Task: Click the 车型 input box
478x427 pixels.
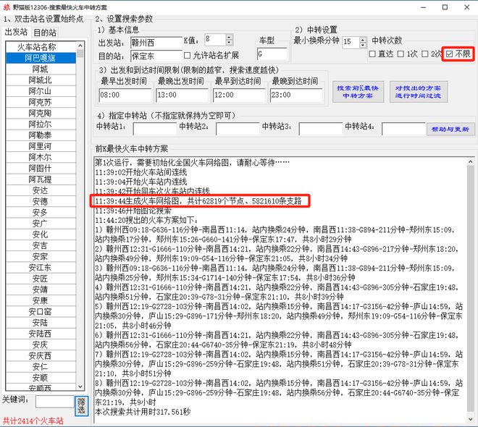Action: [272, 54]
